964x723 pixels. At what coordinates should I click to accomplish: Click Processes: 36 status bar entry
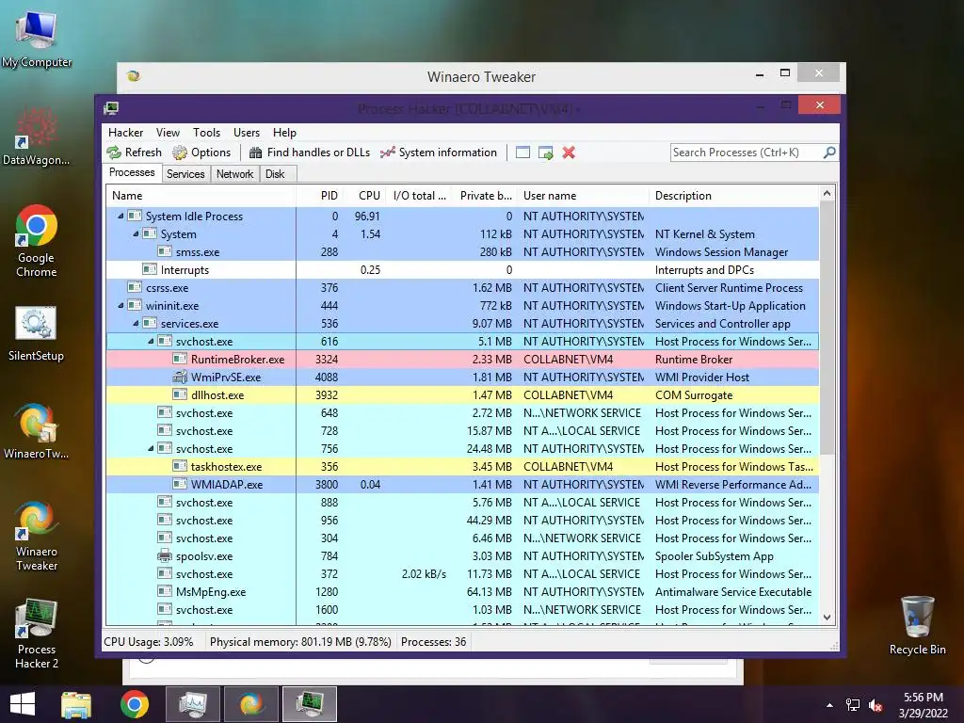433,642
